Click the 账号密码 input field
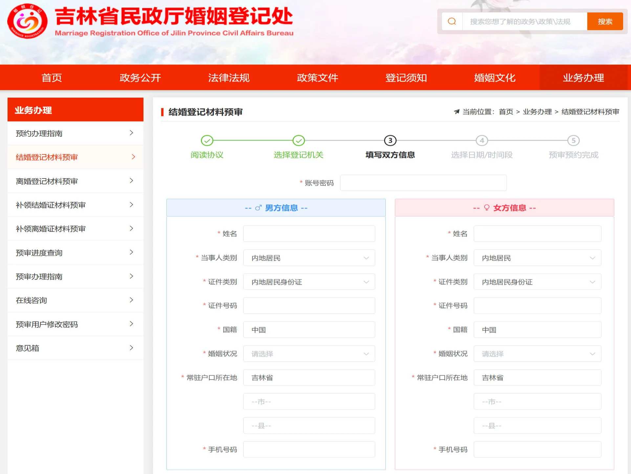The height and width of the screenshot is (474, 631). [x=423, y=183]
